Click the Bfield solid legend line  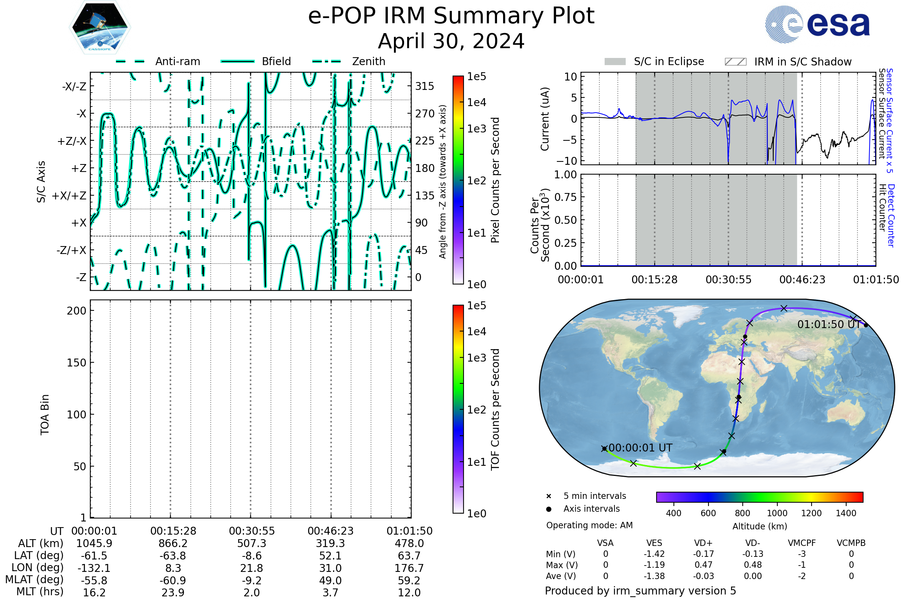coord(237,61)
